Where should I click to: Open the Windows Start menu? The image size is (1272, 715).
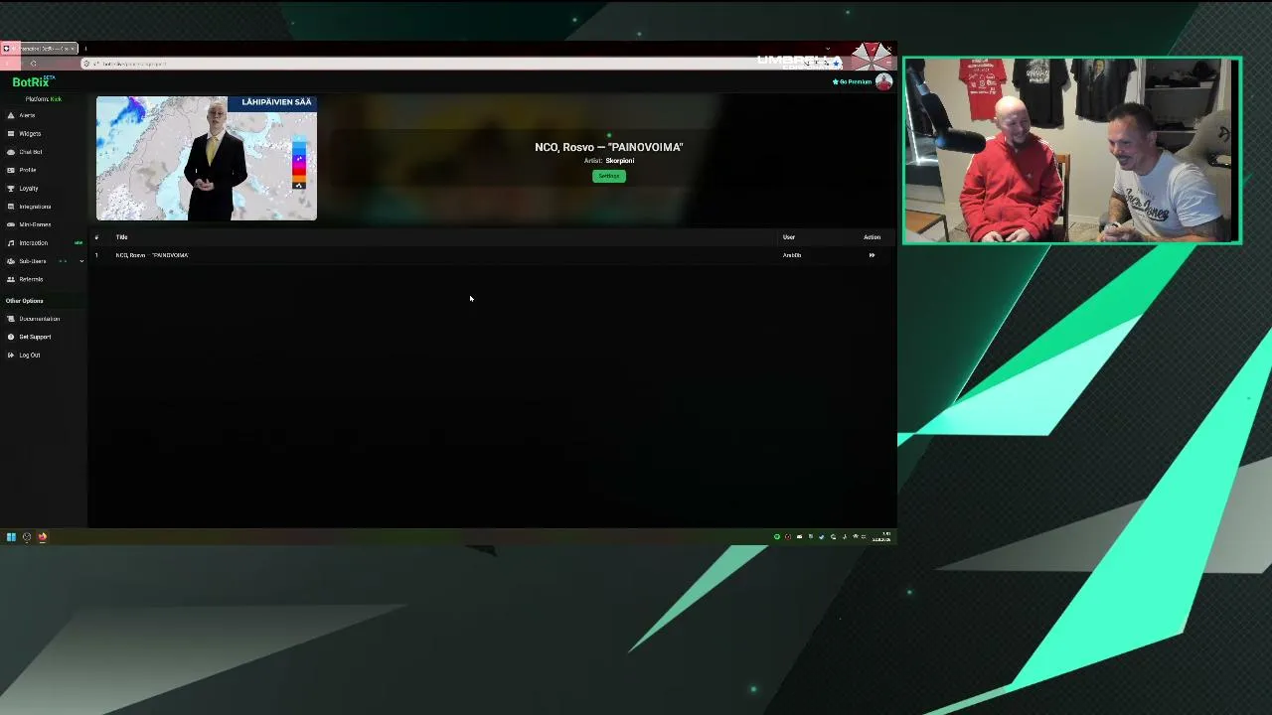tap(11, 537)
